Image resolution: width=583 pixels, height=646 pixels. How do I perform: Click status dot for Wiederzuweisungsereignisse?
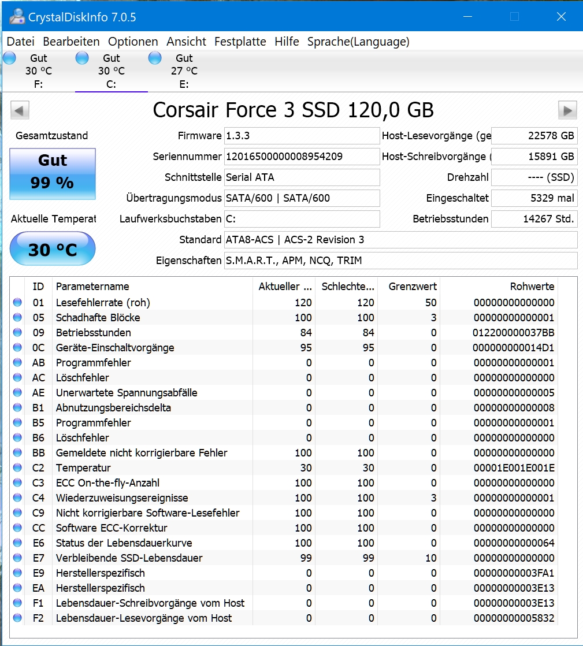tap(17, 498)
